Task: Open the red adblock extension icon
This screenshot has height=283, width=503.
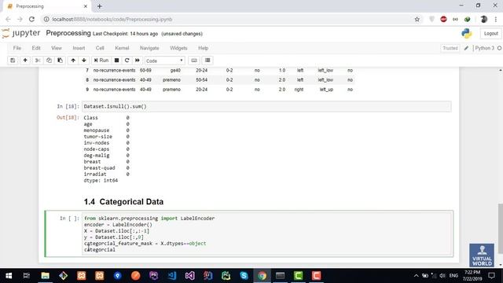Action: click(443, 19)
